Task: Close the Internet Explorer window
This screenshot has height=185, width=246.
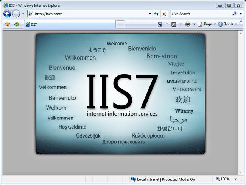Action: (238, 6)
